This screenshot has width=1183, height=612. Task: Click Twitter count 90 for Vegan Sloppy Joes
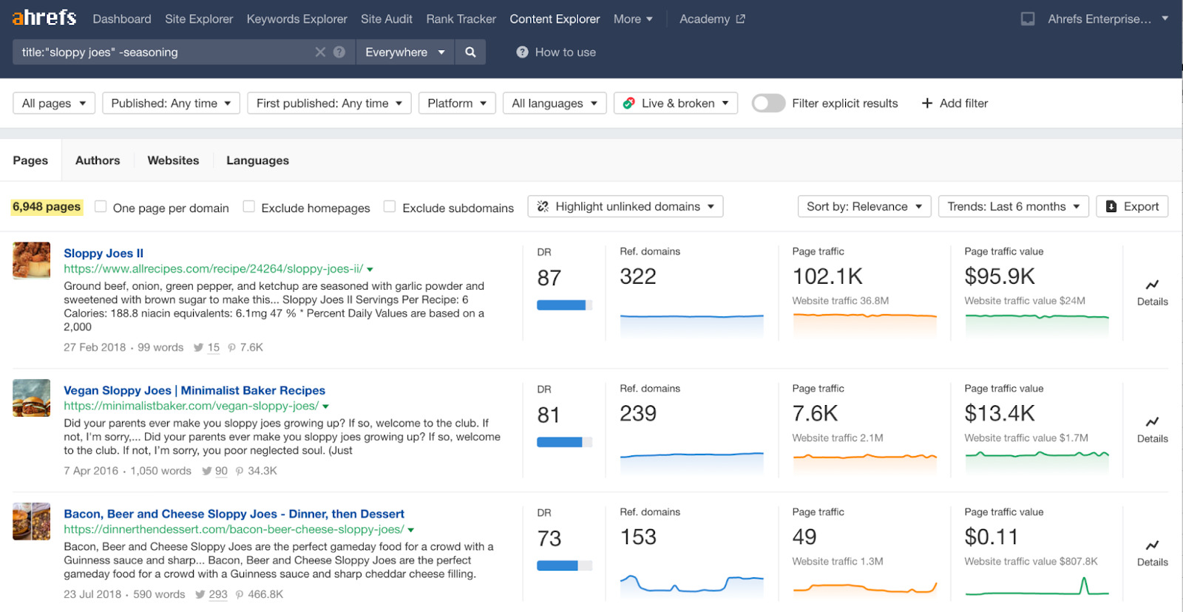[221, 471]
